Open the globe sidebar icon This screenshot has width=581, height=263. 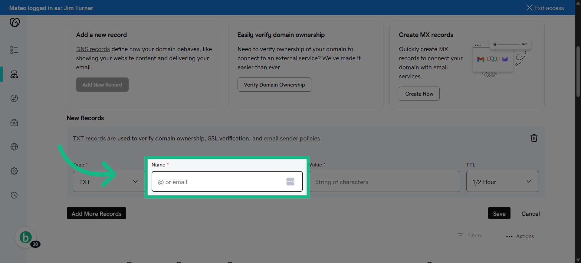coord(14,147)
